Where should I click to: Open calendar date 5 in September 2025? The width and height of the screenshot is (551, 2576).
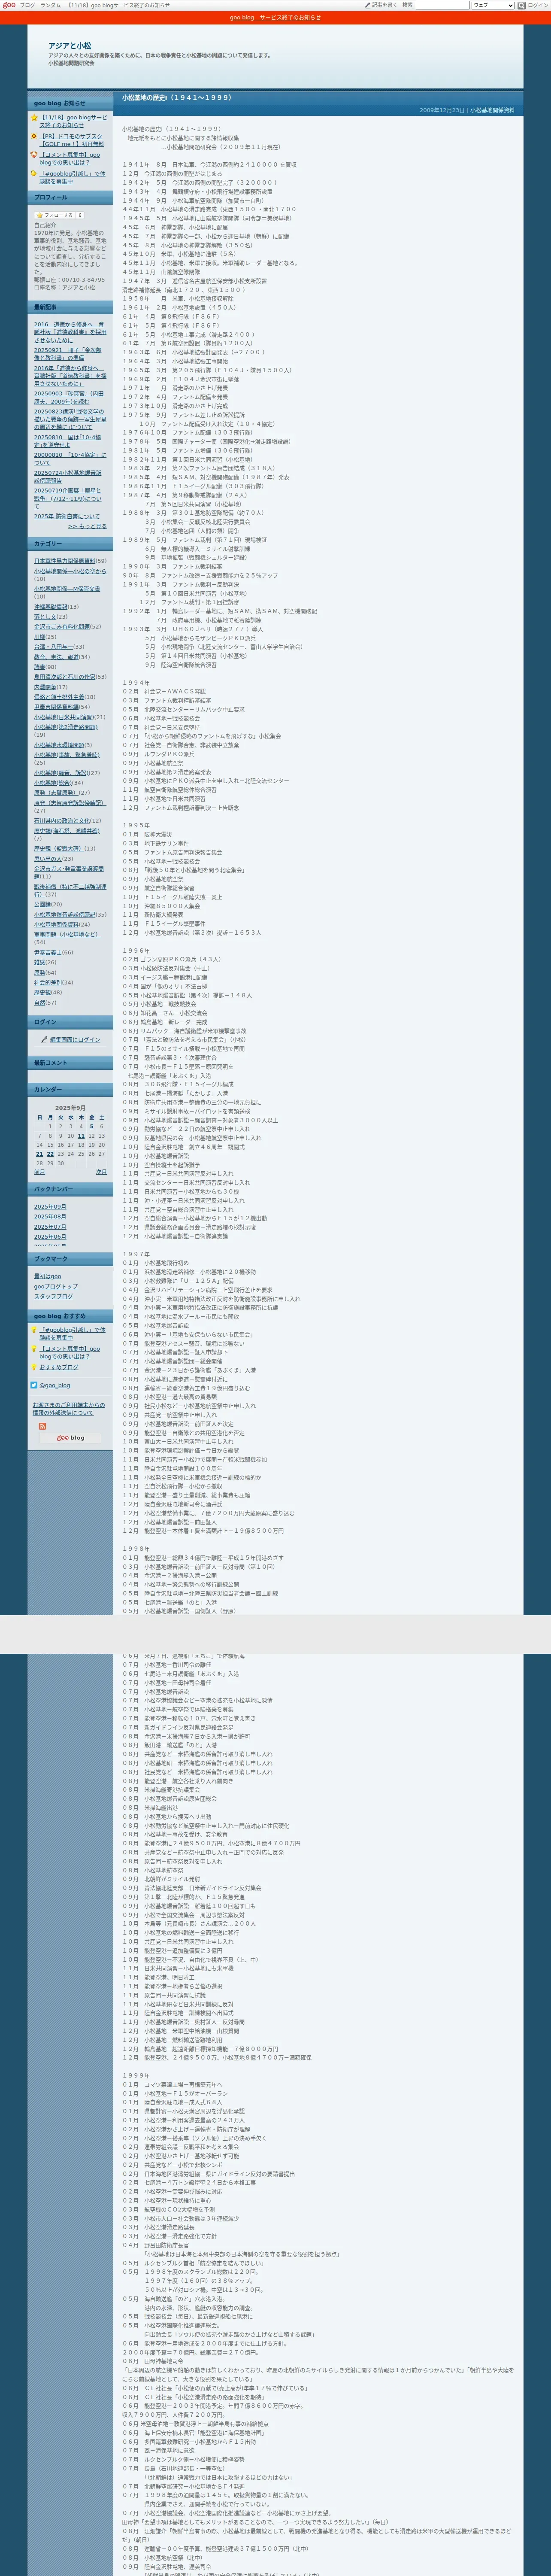(91, 1126)
